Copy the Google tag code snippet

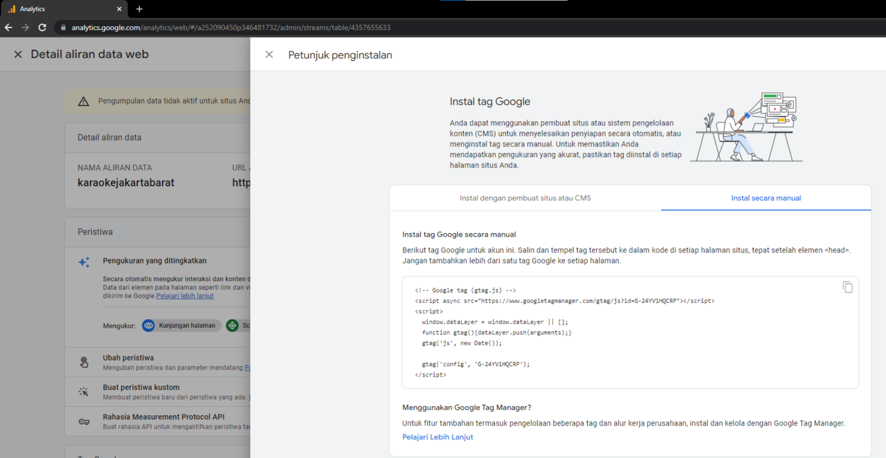[847, 287]
